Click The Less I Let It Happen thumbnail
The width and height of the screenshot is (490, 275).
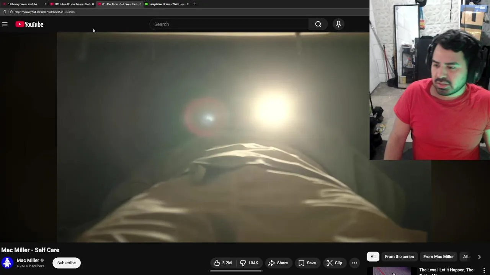click(x=392, y=271)
